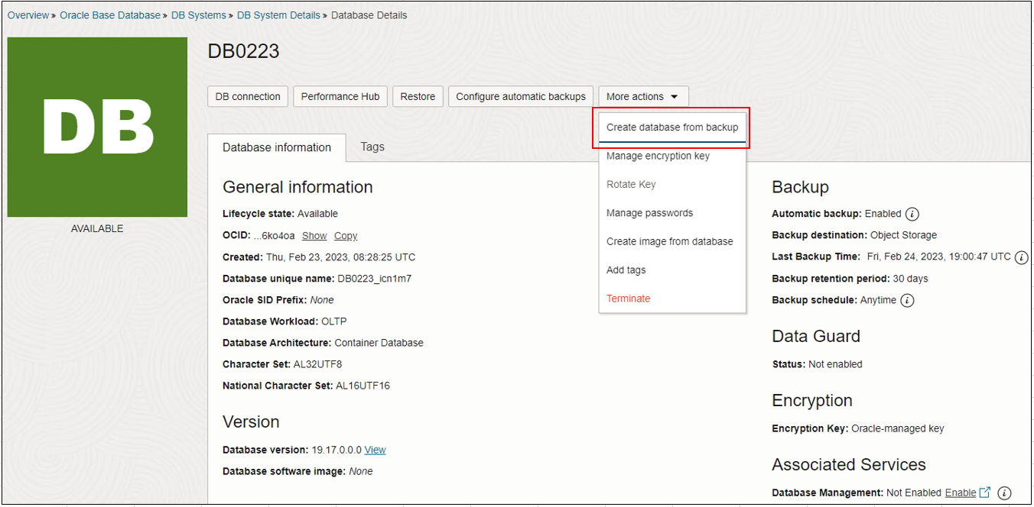Click the green DB database icon
Image resolution: width=1034 pixels, height=507 pixels.
(97, 128)
